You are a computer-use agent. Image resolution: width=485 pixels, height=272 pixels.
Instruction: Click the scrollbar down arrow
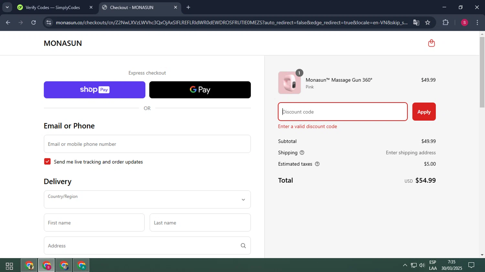482,255
